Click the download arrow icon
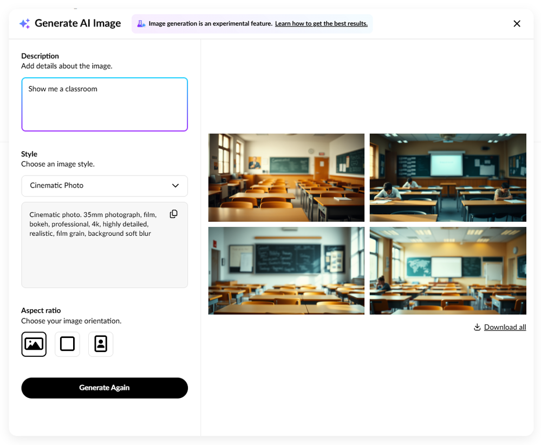Image resolution: width=541 pixels, height=445 pixels. tap(477, 327)
